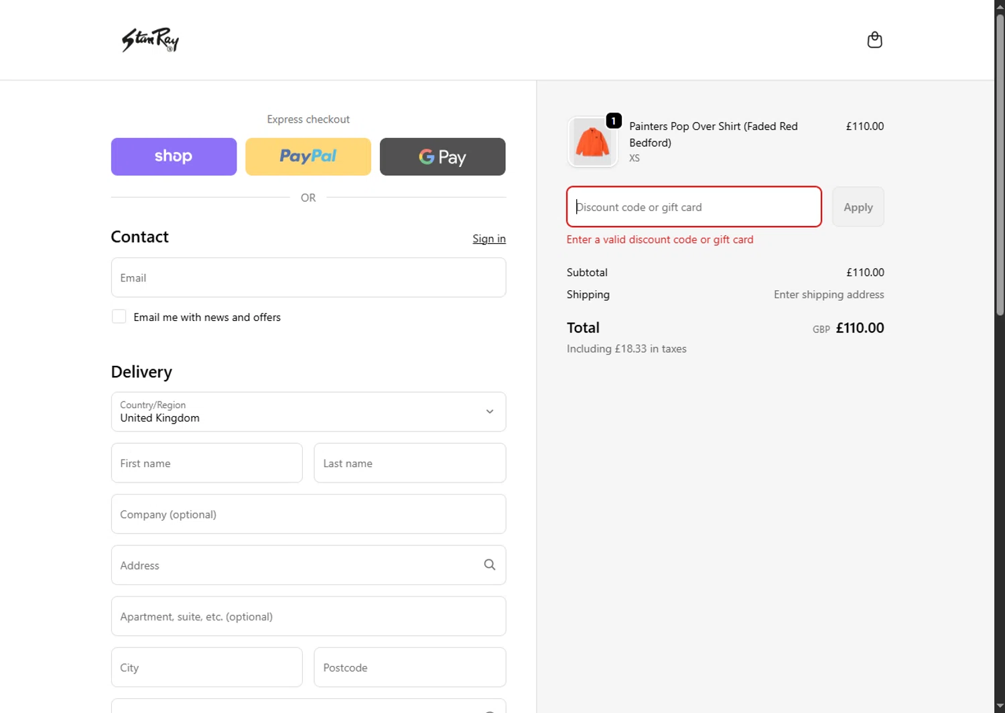Click the page vertical scrollbar thumb
This screenshot has height=713, width=1005.
click(x=1000, y=164)
